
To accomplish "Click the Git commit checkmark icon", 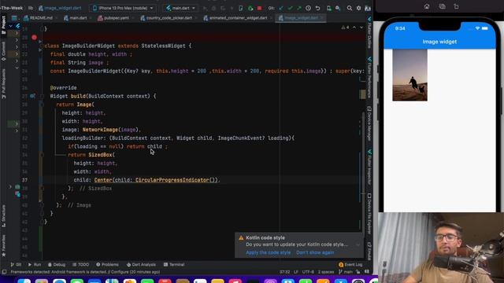I will click(x=291, y=8).
